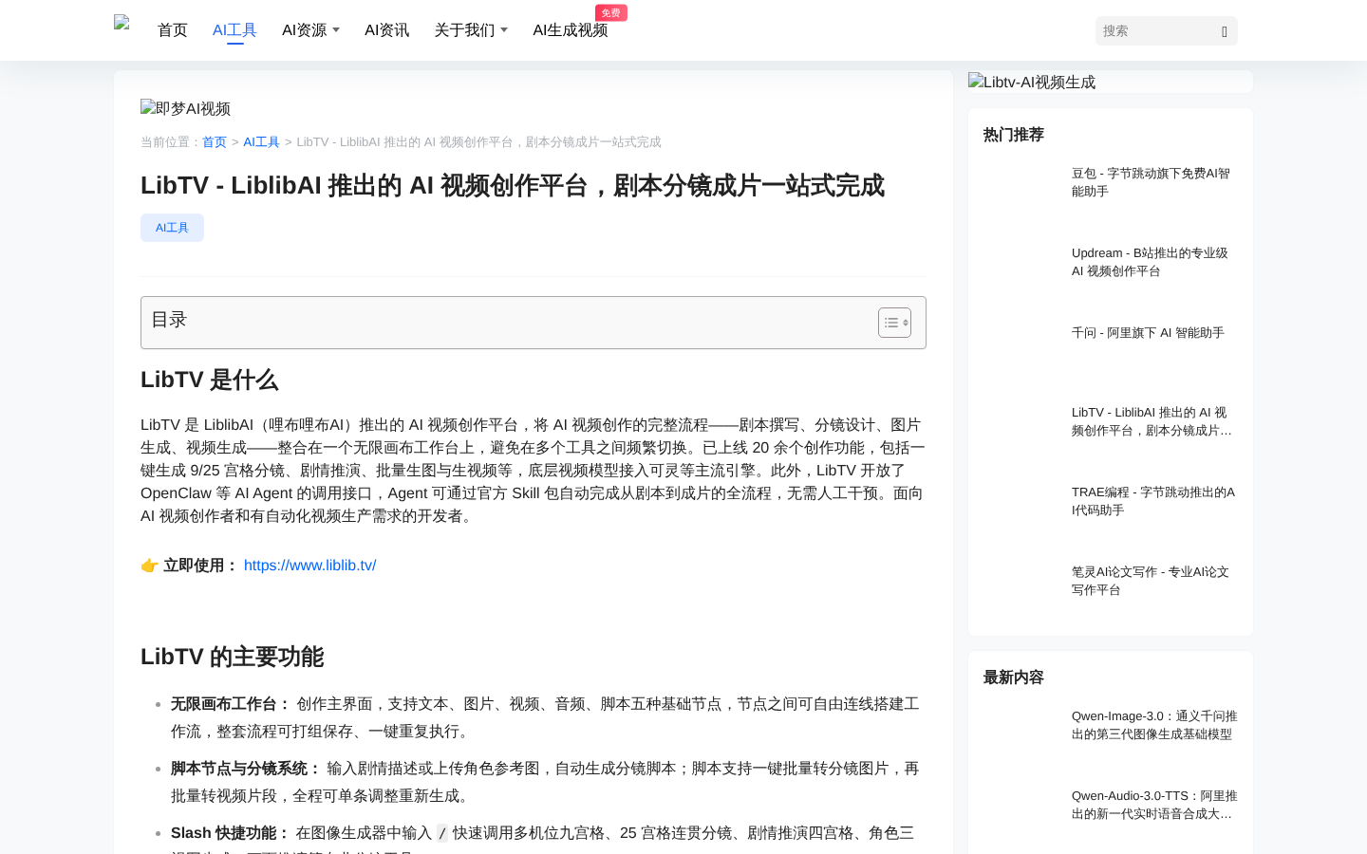Click the TRAE编程 recommendation thumbnail
Viewport: 1367px width, 854px height.
pyautogui.click(x=1021, y=511)
